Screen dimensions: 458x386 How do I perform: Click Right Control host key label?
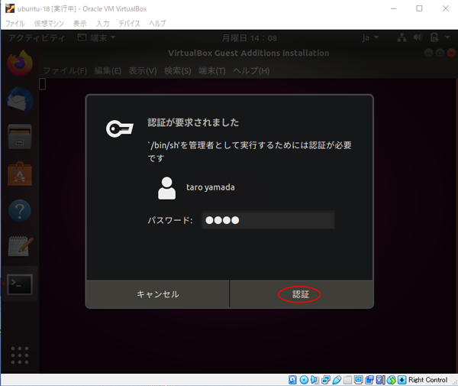[427, 380]
